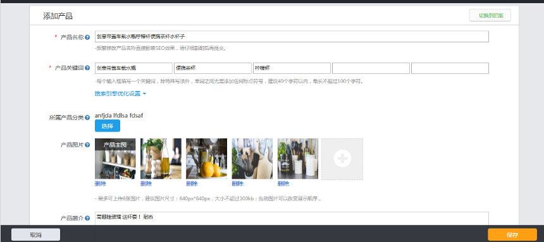Click 添加产品 page heading
544x242 pixels.
pos(58,16)
